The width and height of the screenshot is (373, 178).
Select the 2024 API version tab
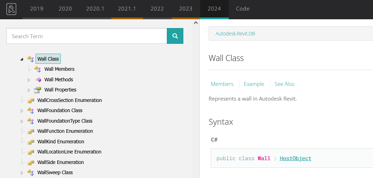pyautogui.click(x=214, y=9)
